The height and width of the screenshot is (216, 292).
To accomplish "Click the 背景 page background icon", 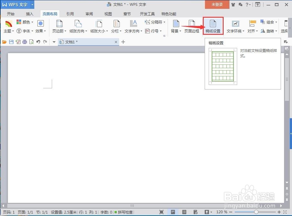I will (176, 24).
